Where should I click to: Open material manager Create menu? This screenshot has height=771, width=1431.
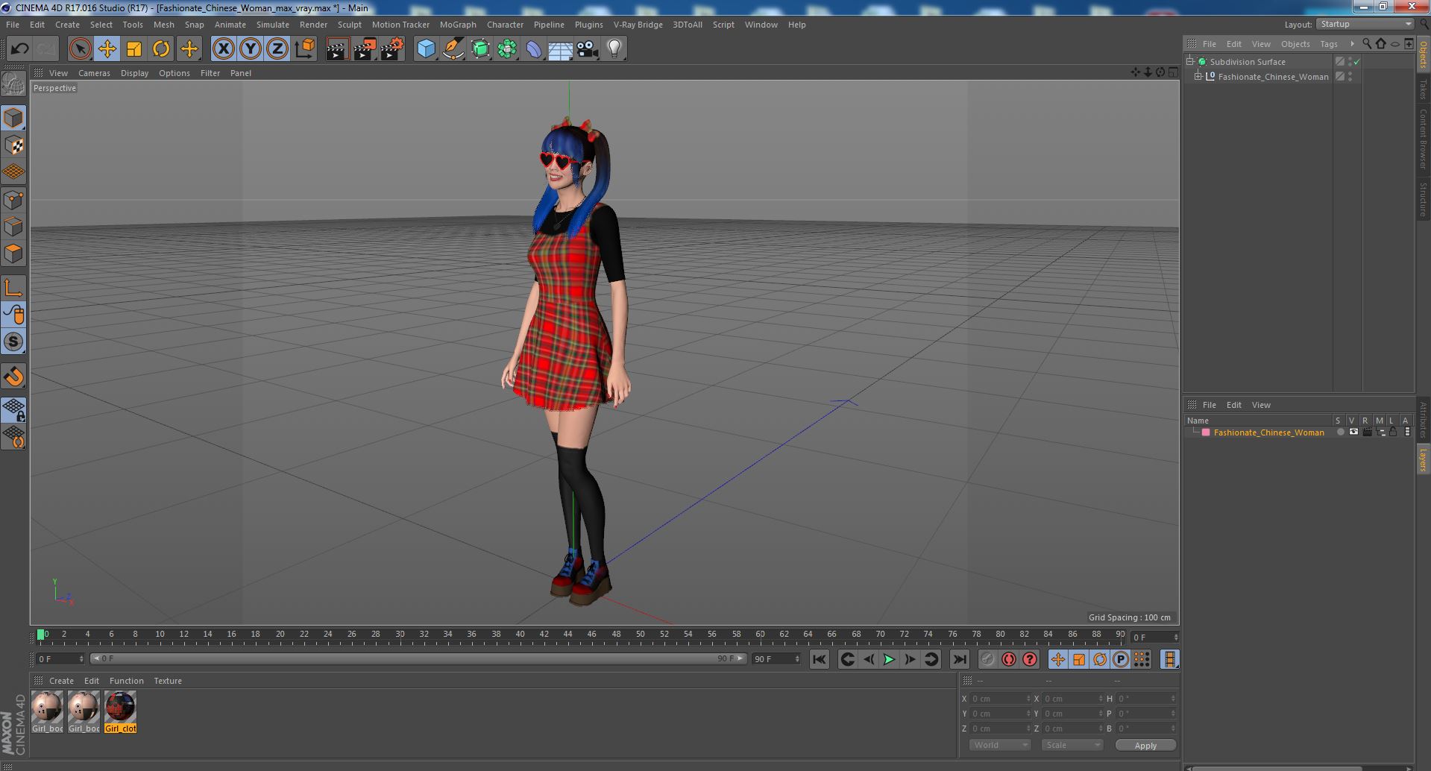coord(61,681)
